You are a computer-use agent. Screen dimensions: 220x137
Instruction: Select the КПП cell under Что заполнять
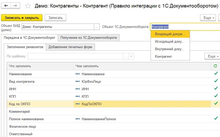(x=40, y=96)
